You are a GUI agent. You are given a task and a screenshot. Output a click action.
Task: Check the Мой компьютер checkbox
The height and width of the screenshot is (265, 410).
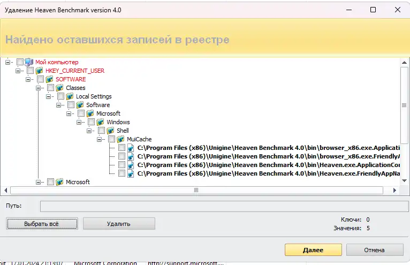[20, 62]
